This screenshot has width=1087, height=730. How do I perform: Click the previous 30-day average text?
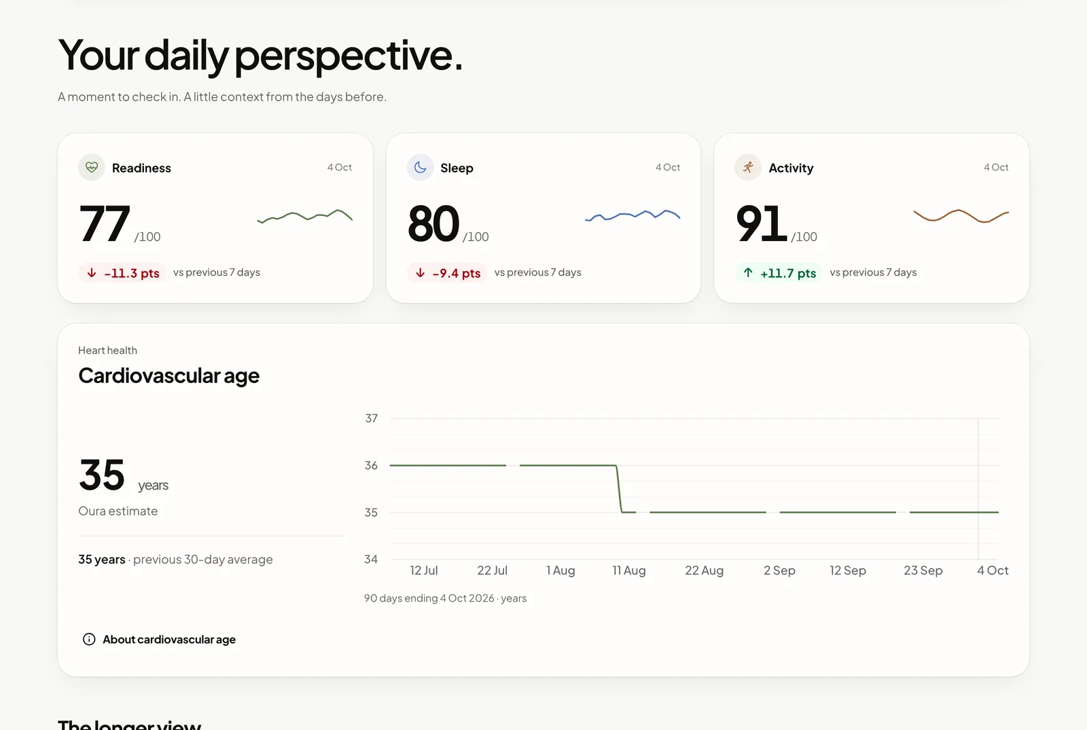(x=203, y=560)
